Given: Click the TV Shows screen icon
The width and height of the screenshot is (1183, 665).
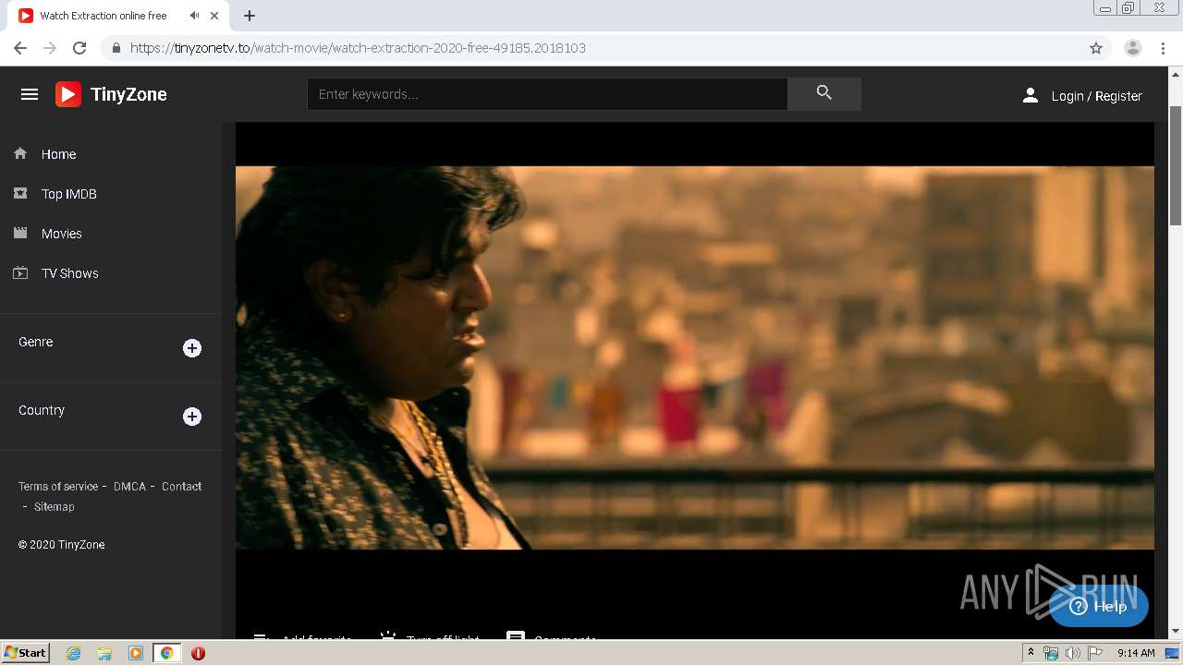Looking at the screenshot, I should pyautogui.click(x=20, y=272).
